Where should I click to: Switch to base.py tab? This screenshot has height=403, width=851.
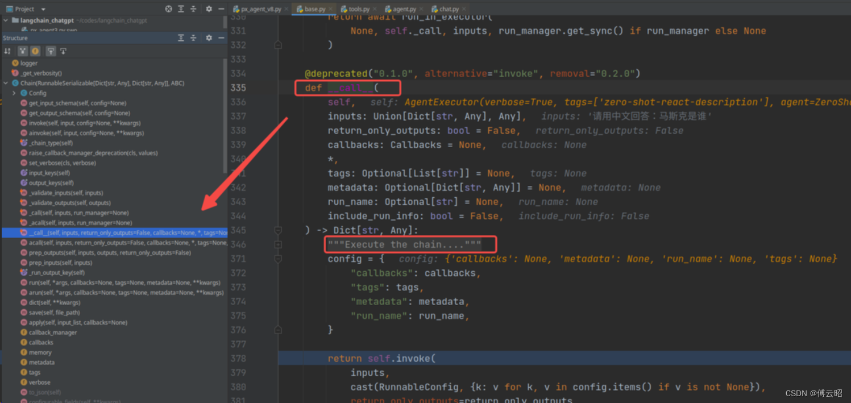tap(314, 9)
